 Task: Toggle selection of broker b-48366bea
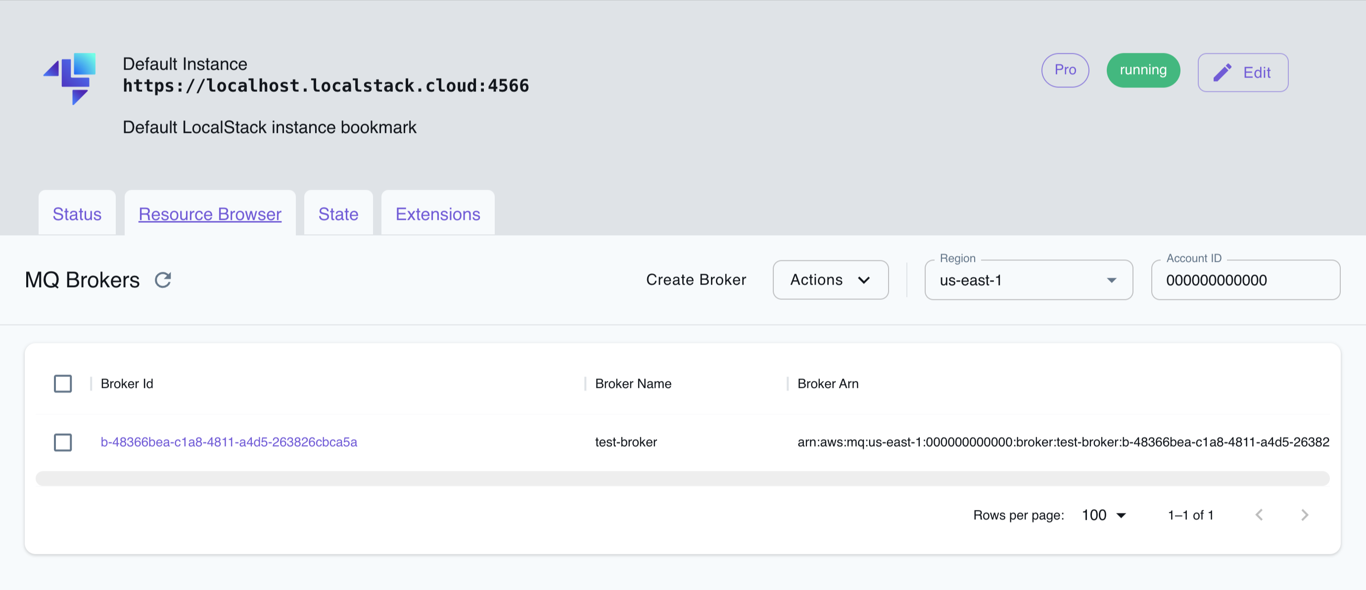[63, 442]
